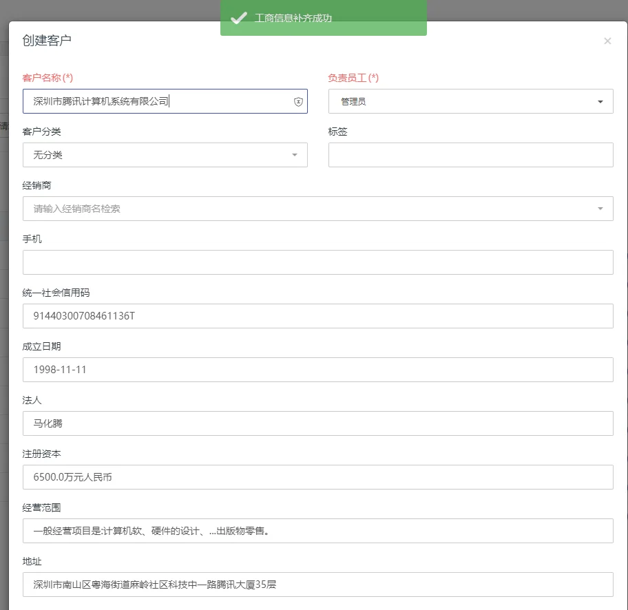Click the 经营范围 input field
Image resolution: width=628 pixels, height=610 pixels.
point(318,531)
